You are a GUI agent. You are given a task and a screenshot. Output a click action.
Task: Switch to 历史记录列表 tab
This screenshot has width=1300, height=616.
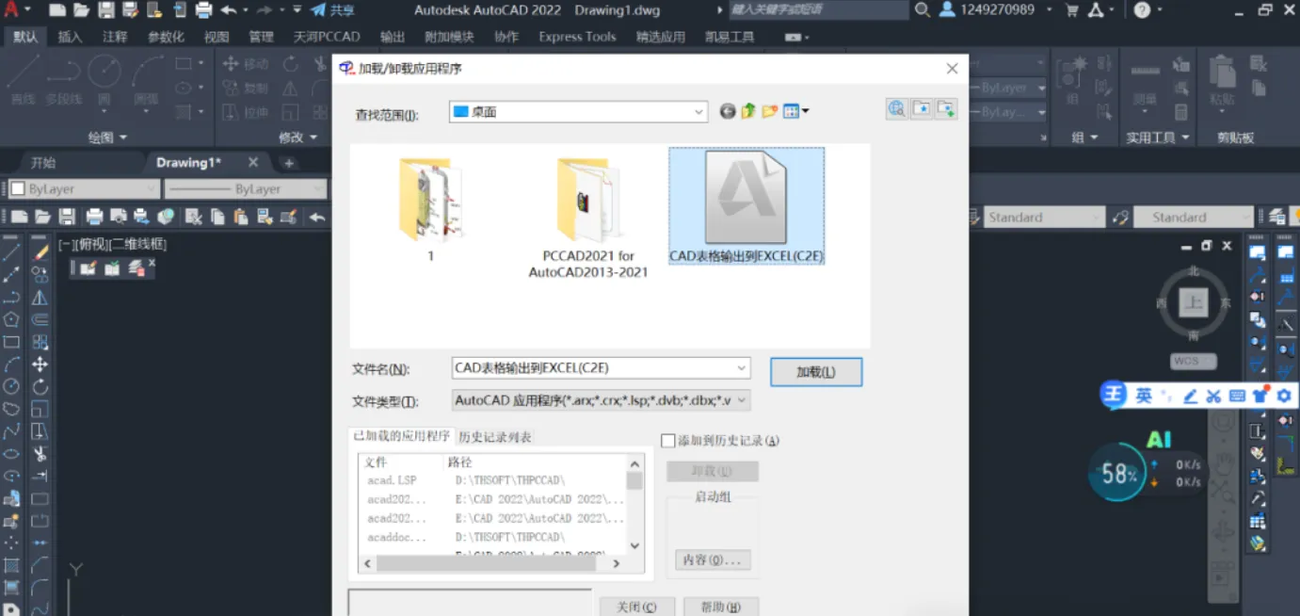[495, 437]
